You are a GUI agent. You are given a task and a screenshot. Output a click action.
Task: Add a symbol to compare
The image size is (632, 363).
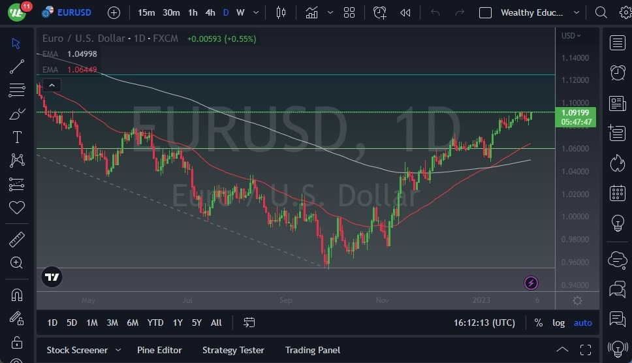click(x=114, y=13)
